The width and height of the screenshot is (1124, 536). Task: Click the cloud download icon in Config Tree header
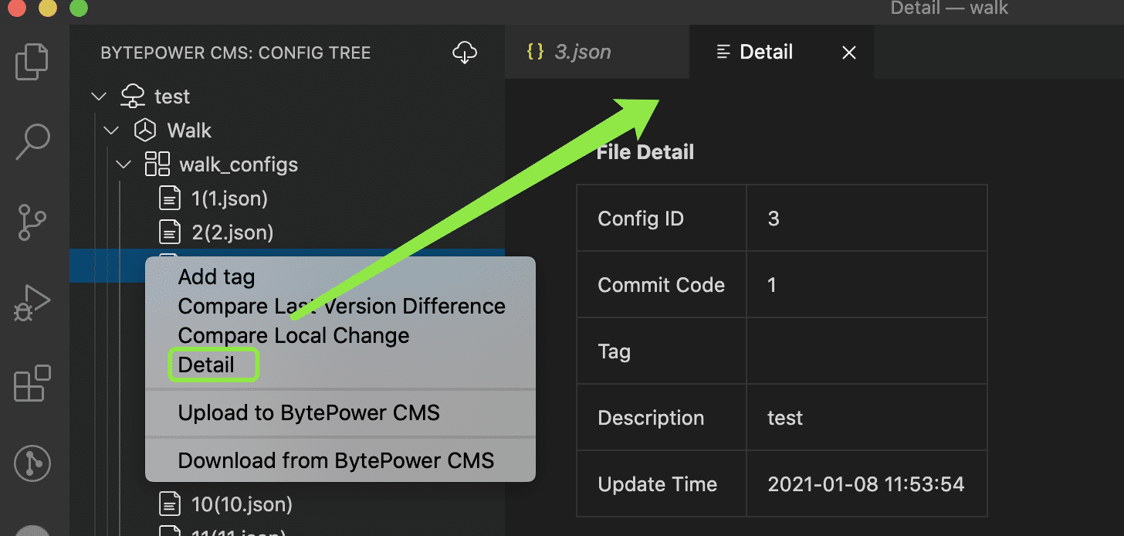(464, 53)
